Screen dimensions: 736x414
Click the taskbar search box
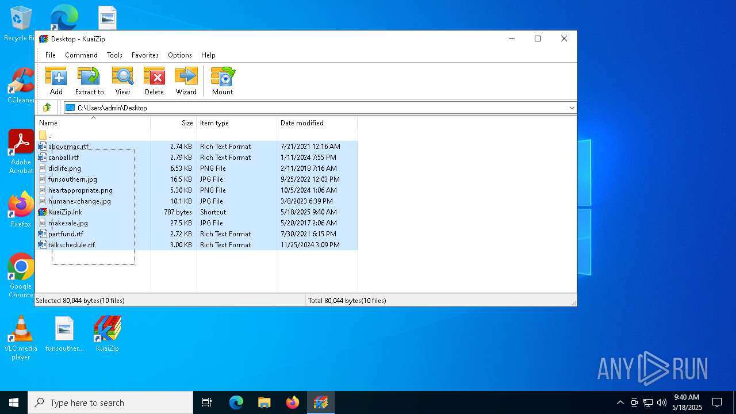[110, 402]
